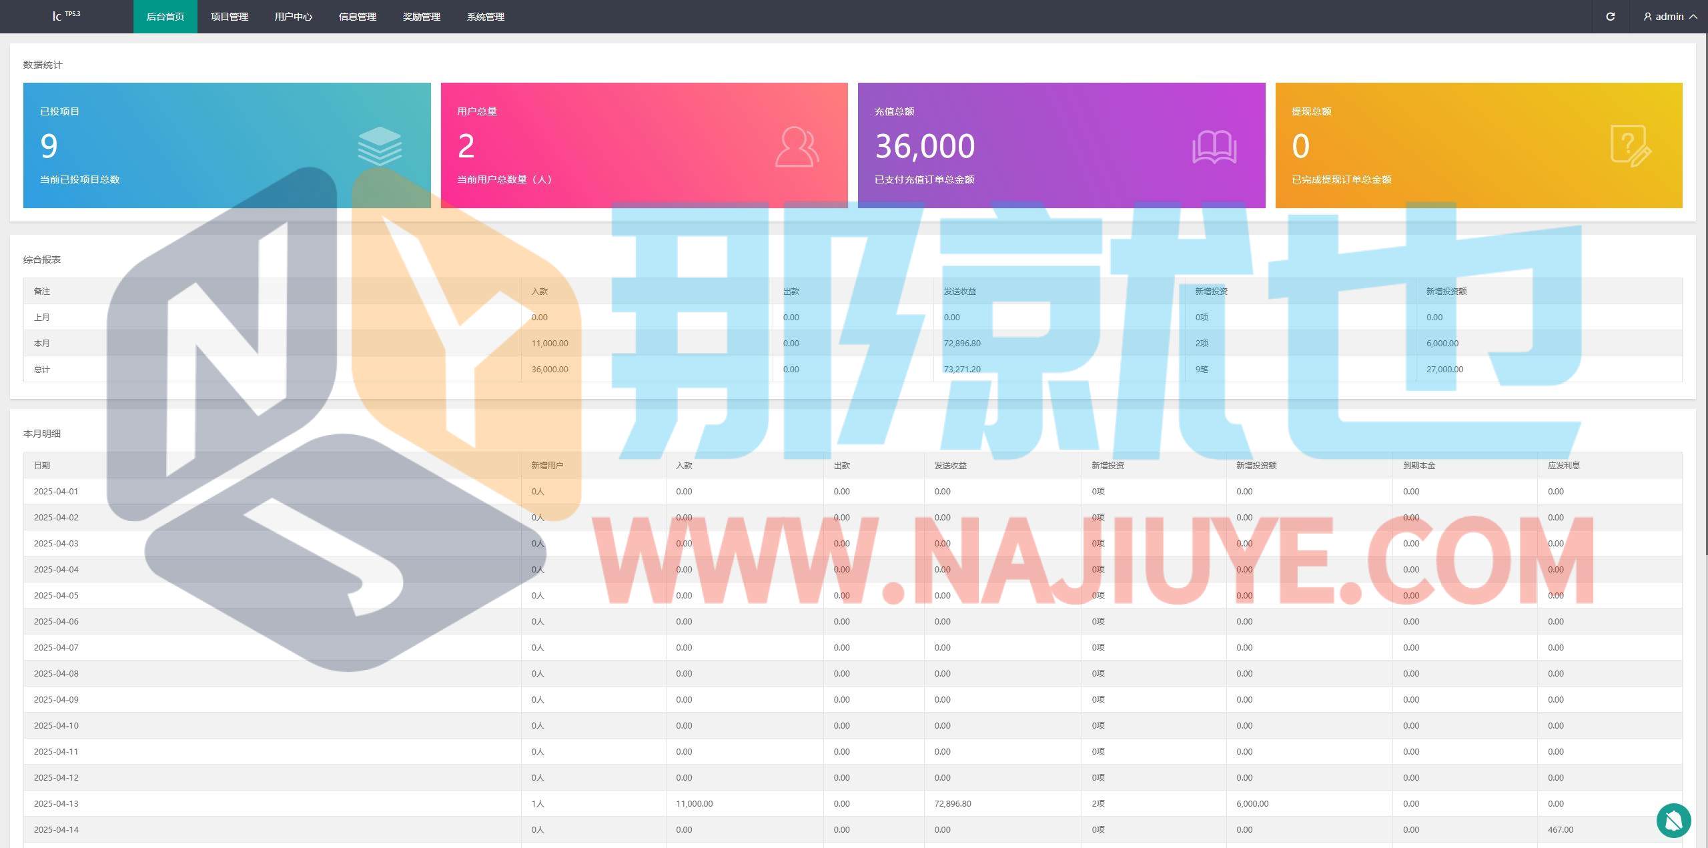Open the 用户中心 menu
Image resolution: width=1708 pixels, height=848 pixels.
point(293,17)
